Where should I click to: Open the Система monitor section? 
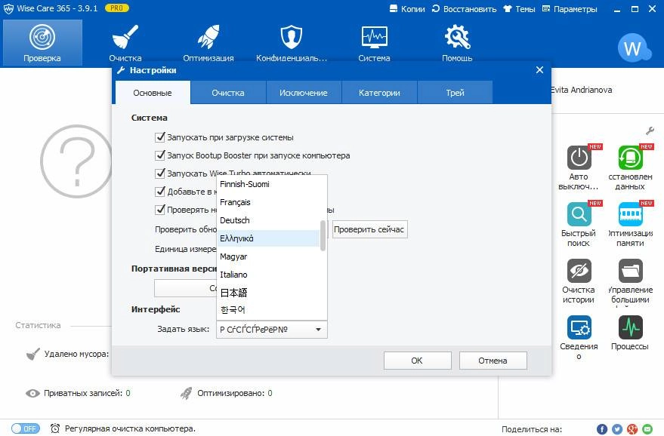tap(375, 43)
